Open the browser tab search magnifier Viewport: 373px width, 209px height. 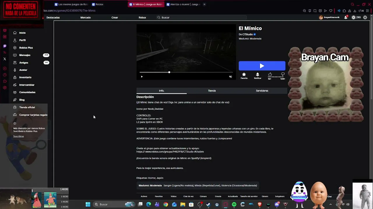(352, 4)
